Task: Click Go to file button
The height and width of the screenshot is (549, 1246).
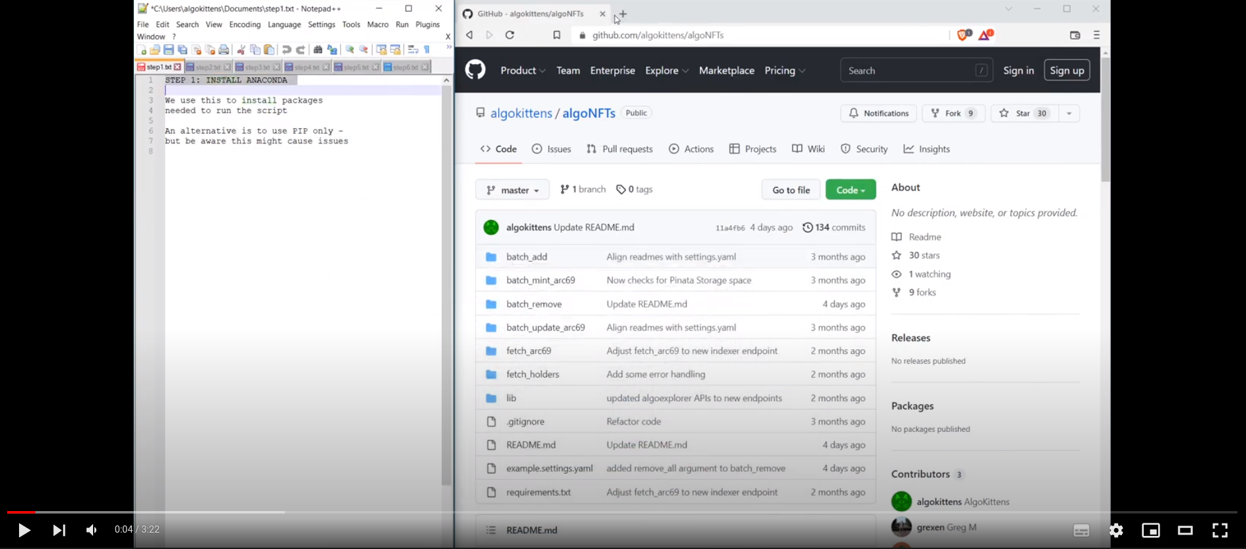Action: click(x=791, y=190)
